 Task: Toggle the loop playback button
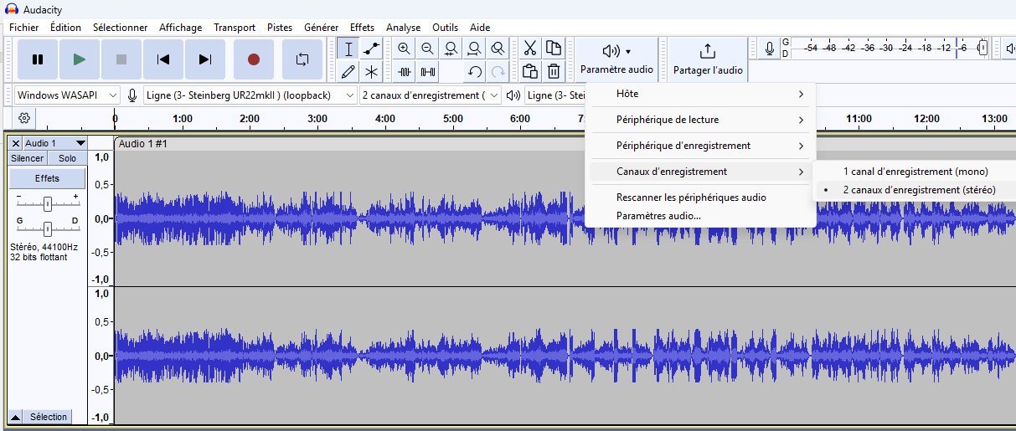coord(302,59)
